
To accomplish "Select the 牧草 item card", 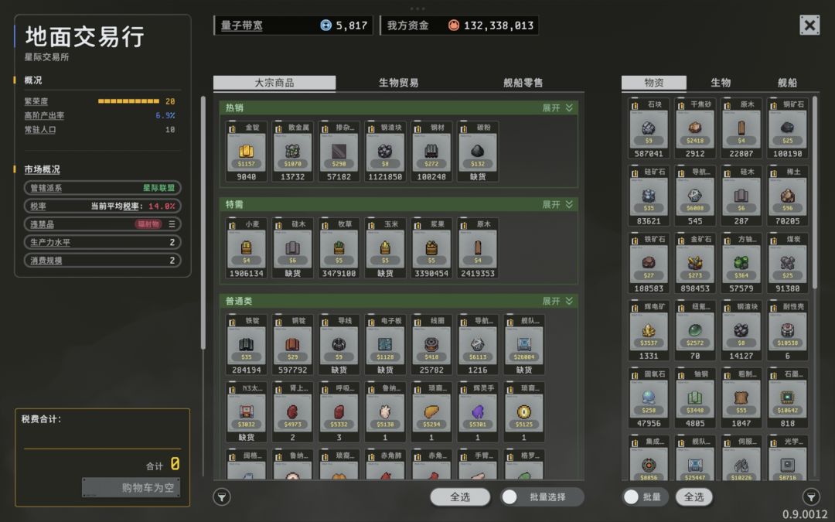I will click(339, 248).
